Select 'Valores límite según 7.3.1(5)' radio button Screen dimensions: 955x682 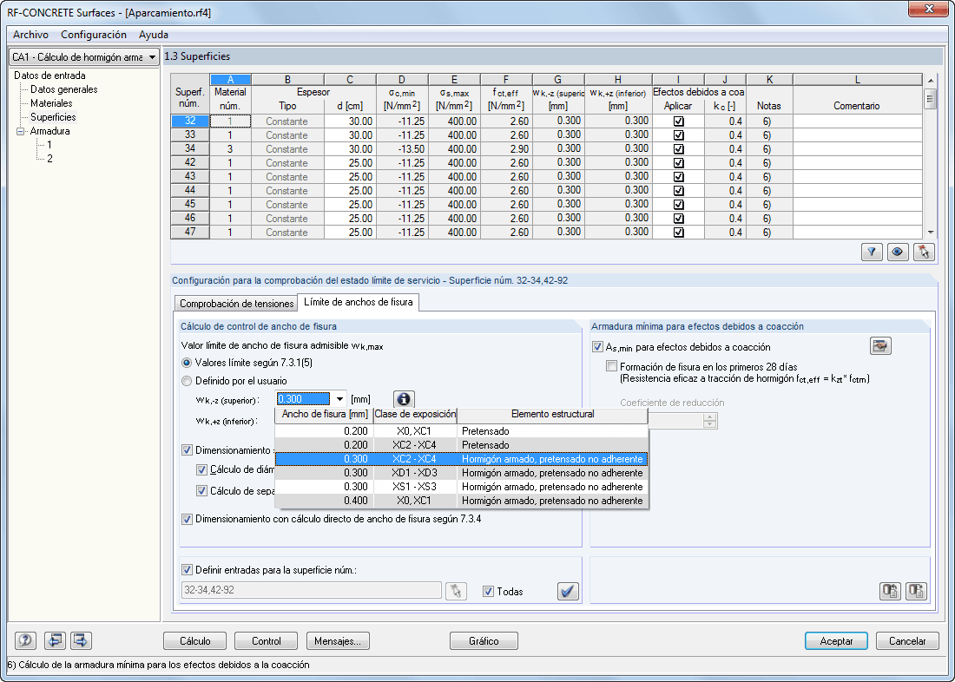pos(187,363)
